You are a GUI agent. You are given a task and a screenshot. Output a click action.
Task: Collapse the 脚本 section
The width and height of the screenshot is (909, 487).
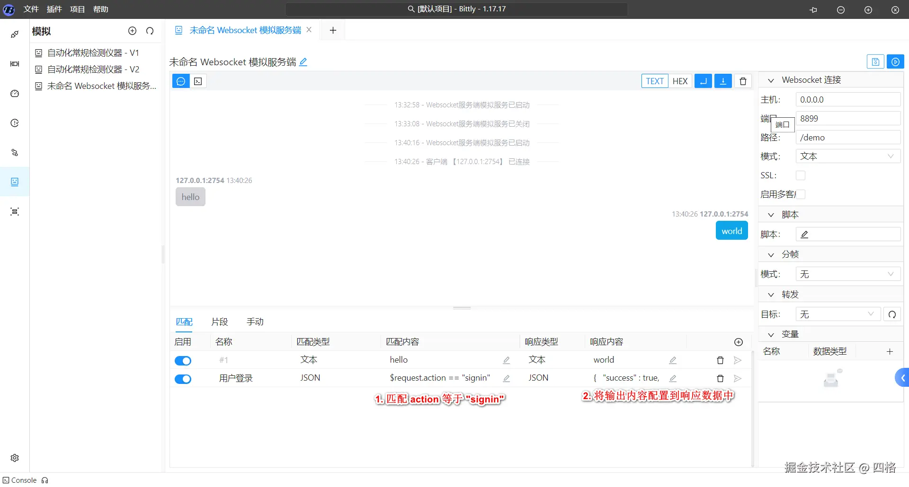771,215
